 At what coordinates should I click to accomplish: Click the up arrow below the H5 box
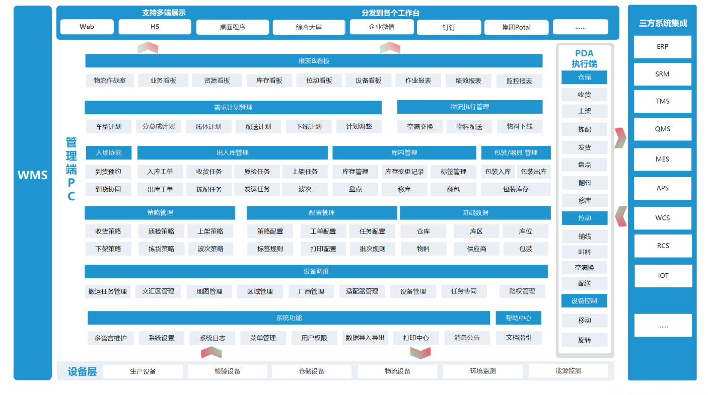pos(148,48)
